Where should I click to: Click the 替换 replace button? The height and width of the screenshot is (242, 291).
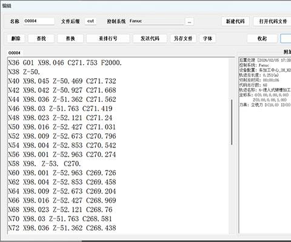coord(70,38)
